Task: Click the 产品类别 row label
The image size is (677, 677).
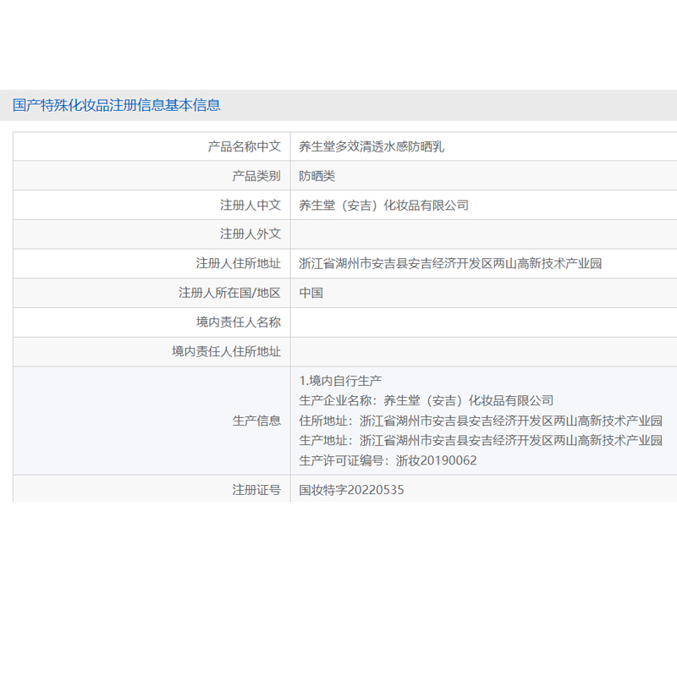Action: (256, 176)
